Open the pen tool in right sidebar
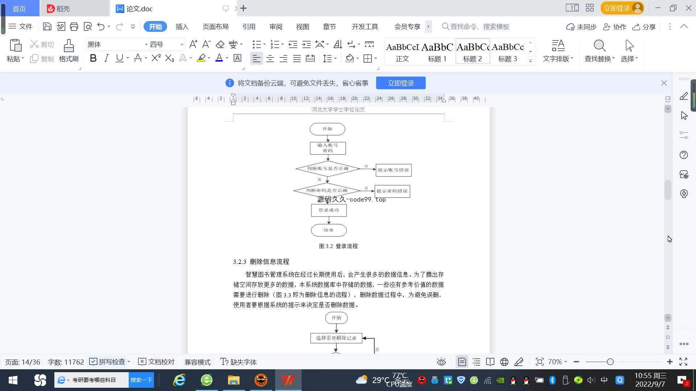This screenshot has height=391, width=696. point(684,96)
